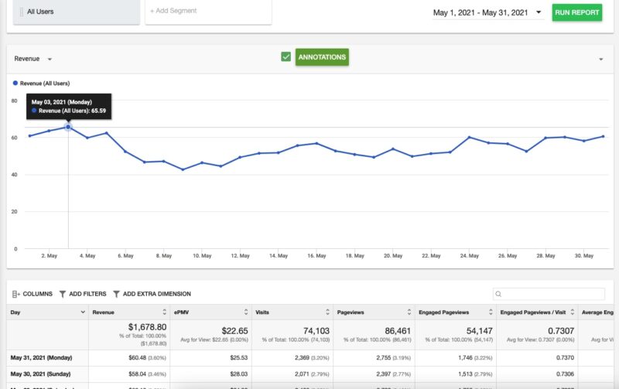Click the 2,755 pageviews cell
The image size is (619, 389).
383,358
